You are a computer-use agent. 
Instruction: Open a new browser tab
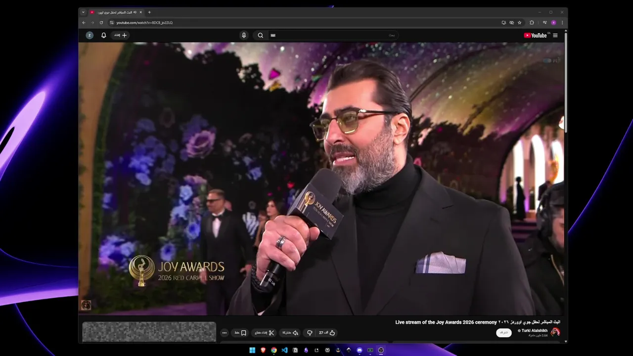tap(149, 12)
